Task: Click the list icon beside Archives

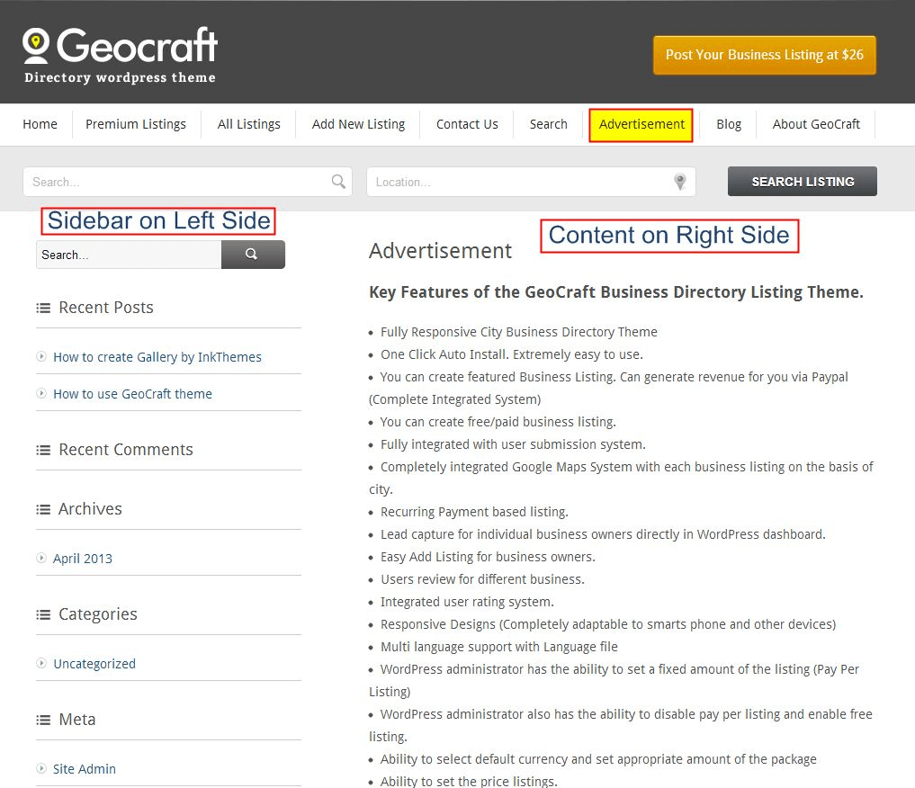Action: point(43,510)
